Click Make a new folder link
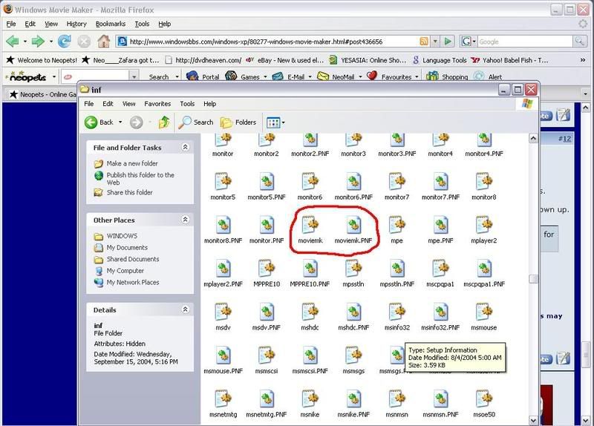The width and height of the screenshot is (594, 426). (x=132, y=163)
